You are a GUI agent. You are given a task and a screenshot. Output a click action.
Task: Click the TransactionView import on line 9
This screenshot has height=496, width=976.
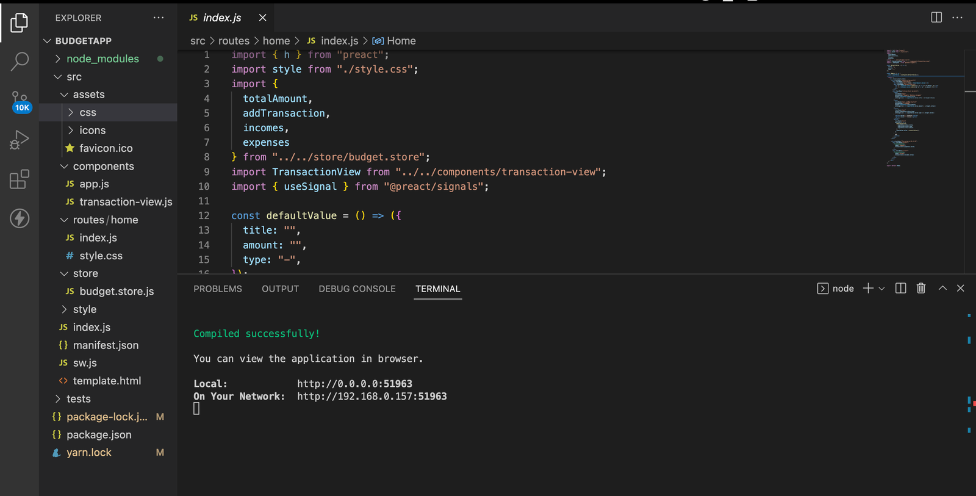316,172
